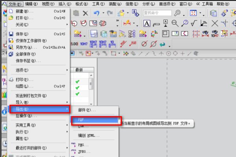Open the toolbar overflow chevron »
Screen dimensions: 236x157
click(117, 21)
